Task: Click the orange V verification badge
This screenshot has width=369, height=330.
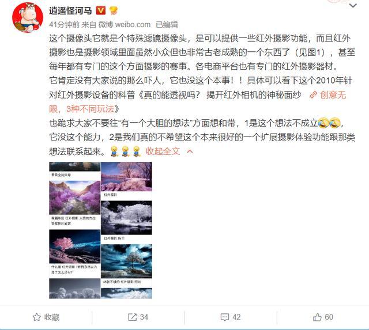Action: point(101,10)
